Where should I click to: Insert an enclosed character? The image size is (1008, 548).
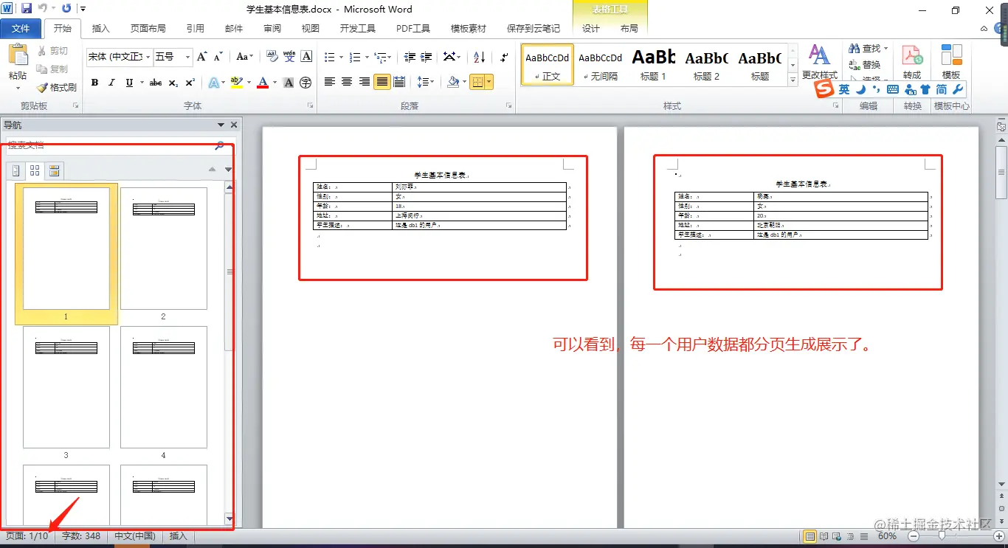click(305, 83)
